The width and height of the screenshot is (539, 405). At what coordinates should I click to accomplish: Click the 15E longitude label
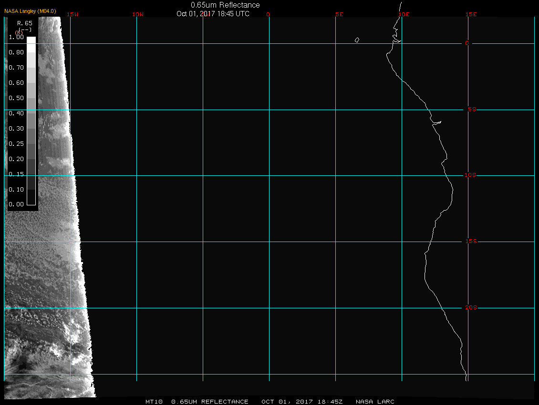click(471, 14)
